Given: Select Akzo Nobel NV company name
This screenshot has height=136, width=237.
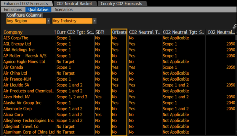Looking at the screenshot, I should pyautogui.click(x=17, y=97).
